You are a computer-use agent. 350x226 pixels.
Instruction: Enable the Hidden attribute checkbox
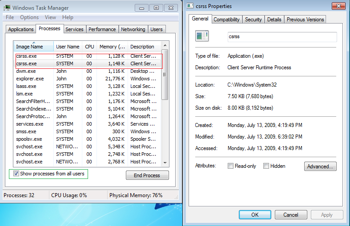tap(266, 166)
